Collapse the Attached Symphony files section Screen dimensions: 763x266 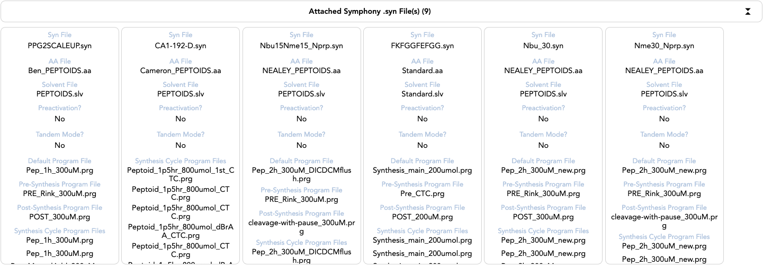pos(748,12)
